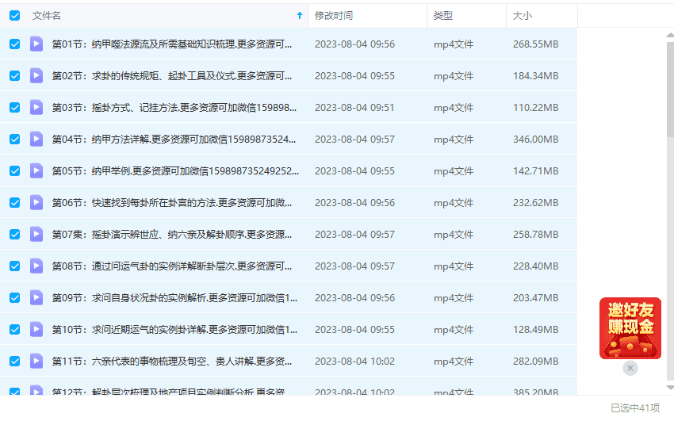Click the scrollbar down arrow
The height and width of the screenshot is (421, 674).
670,388
